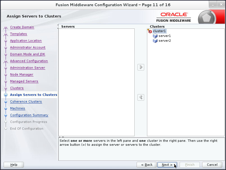Viewport: 226px width, 170px height.
Task: Select the cluster1 tree node
Action: 159,31
